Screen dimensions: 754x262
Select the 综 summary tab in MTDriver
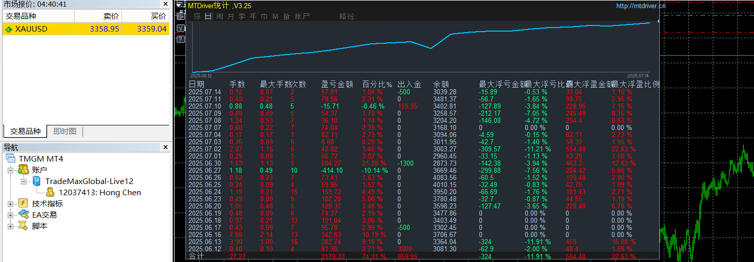pos(197,16)
